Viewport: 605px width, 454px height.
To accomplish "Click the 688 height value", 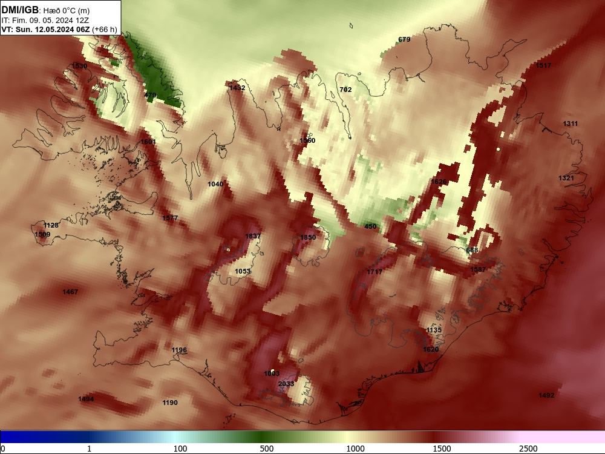I will pyautogui.click(x=472, y=250).
